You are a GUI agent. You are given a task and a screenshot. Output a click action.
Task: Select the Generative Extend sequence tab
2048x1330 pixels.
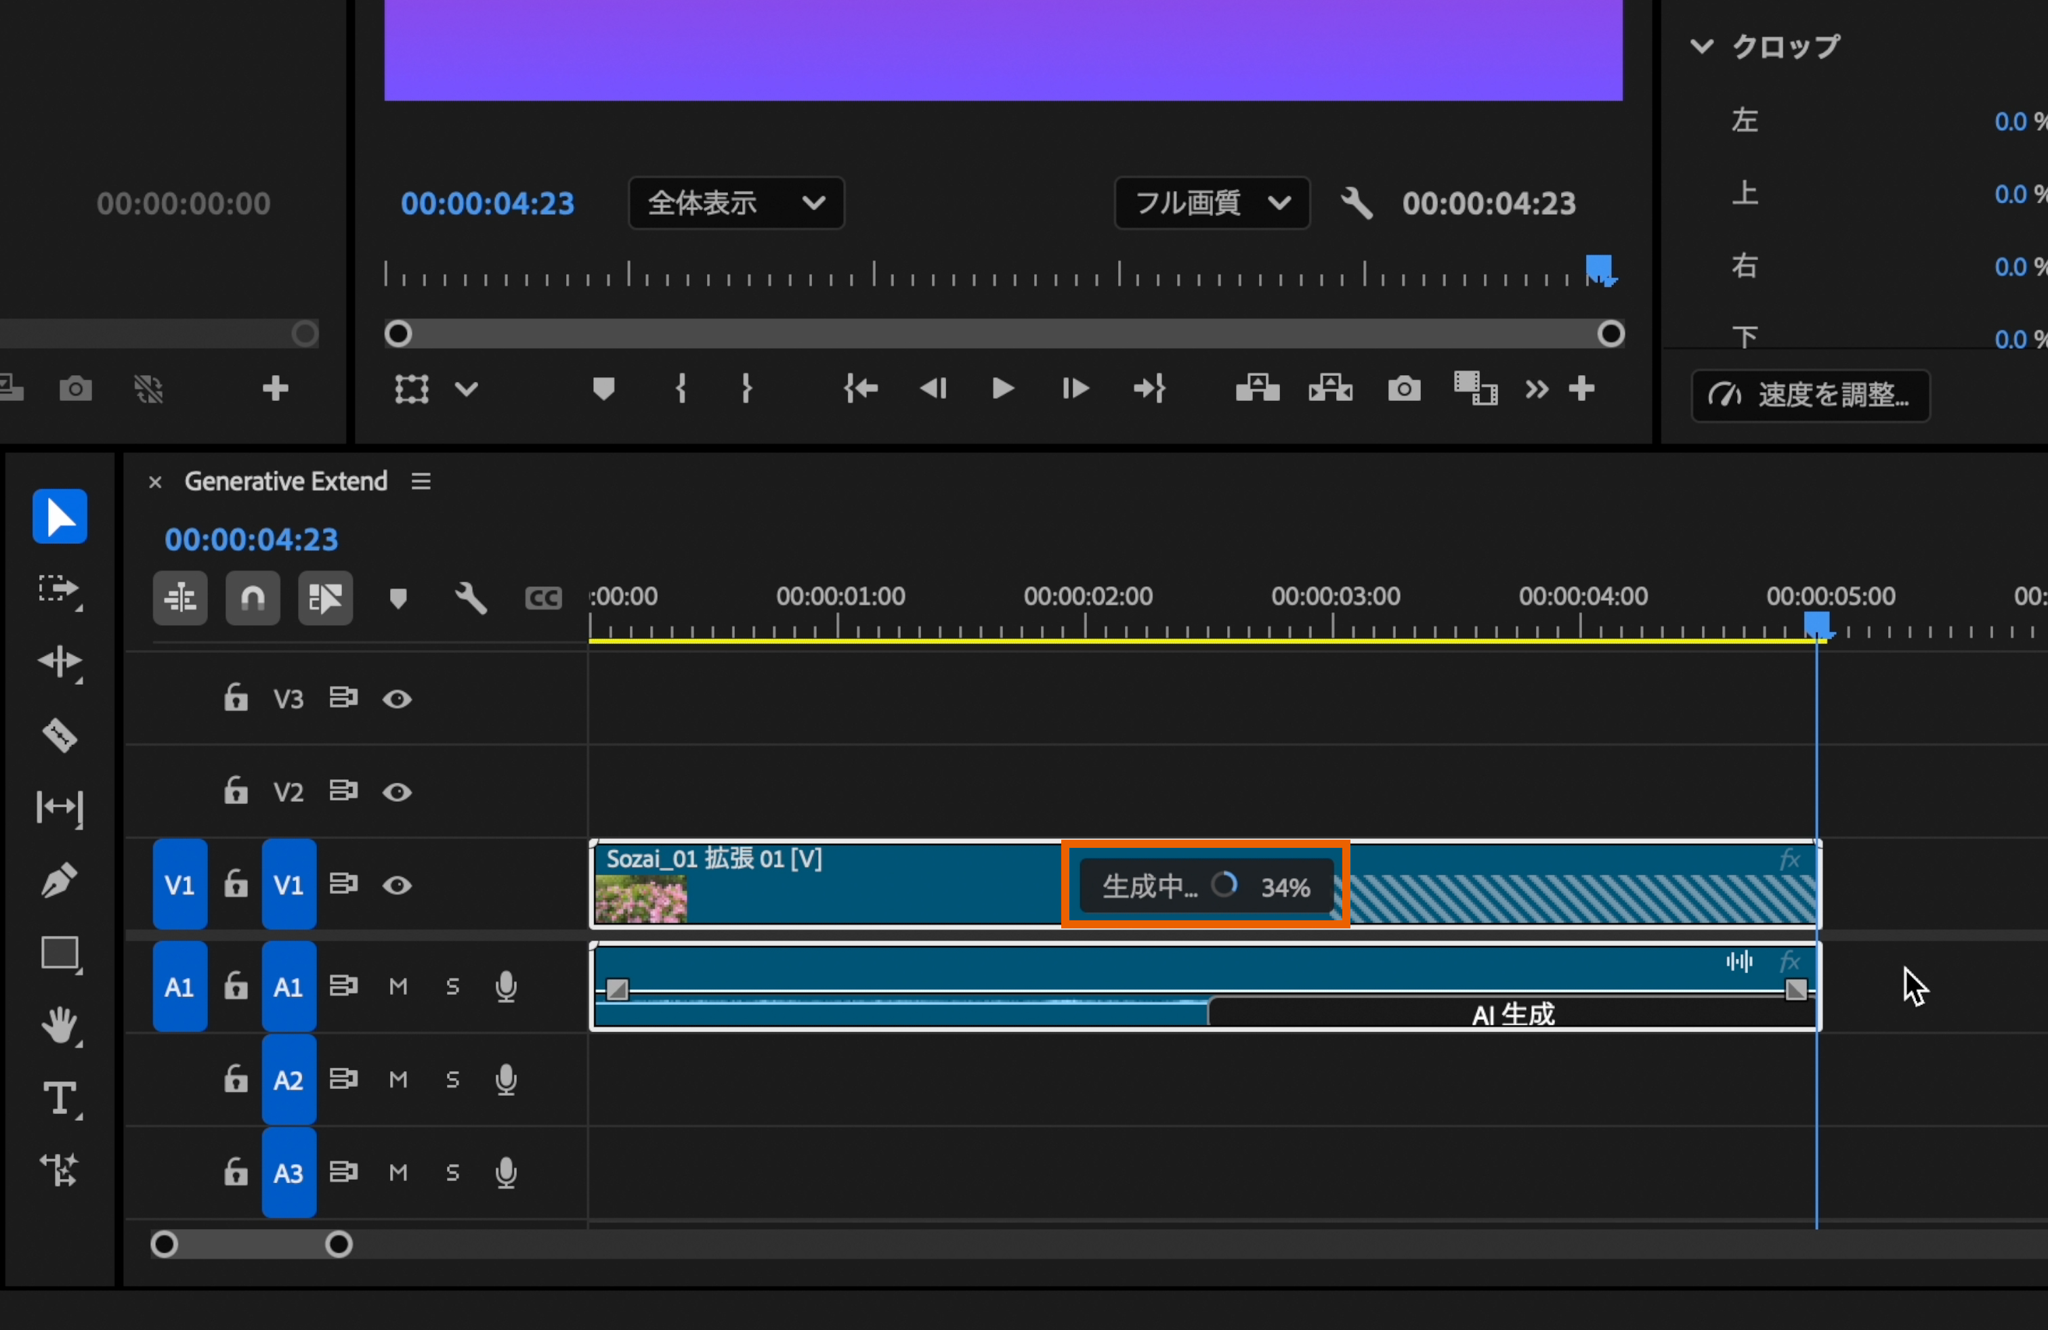286,481
